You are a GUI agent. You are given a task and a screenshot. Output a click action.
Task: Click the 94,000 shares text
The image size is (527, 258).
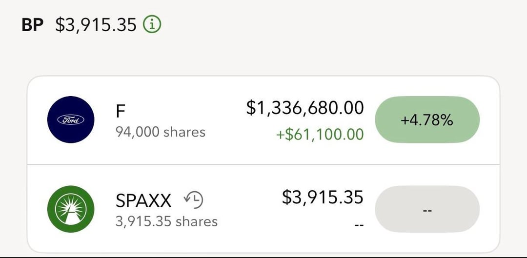pos(161,132)
